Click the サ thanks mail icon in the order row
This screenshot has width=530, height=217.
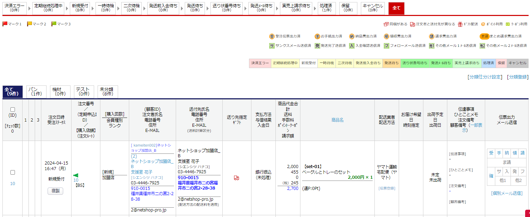[x=499, y=171]
